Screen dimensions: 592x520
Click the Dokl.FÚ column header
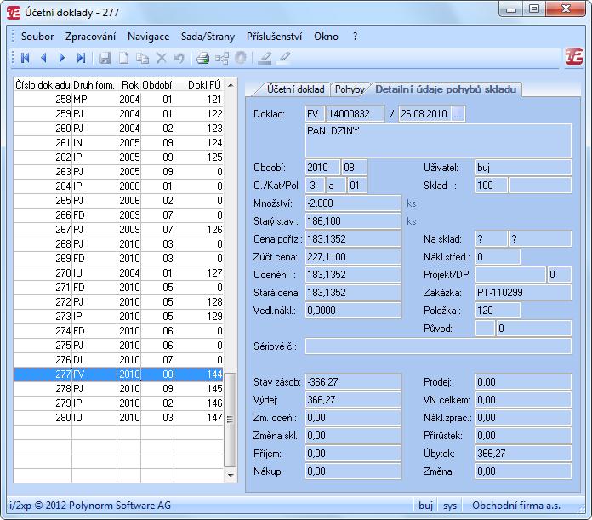pos(199,85)
